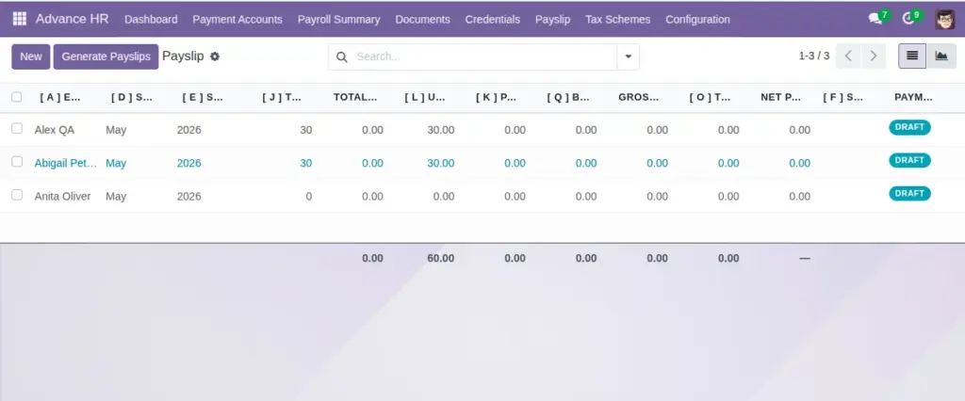Click the Advance HR app title
The image size is (965, 401).
click(72, 19)
